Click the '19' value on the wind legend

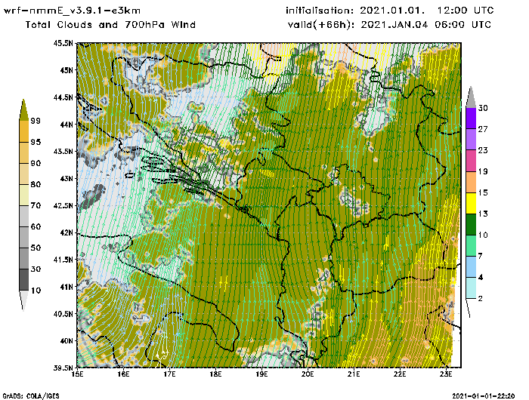click(483, 171)
